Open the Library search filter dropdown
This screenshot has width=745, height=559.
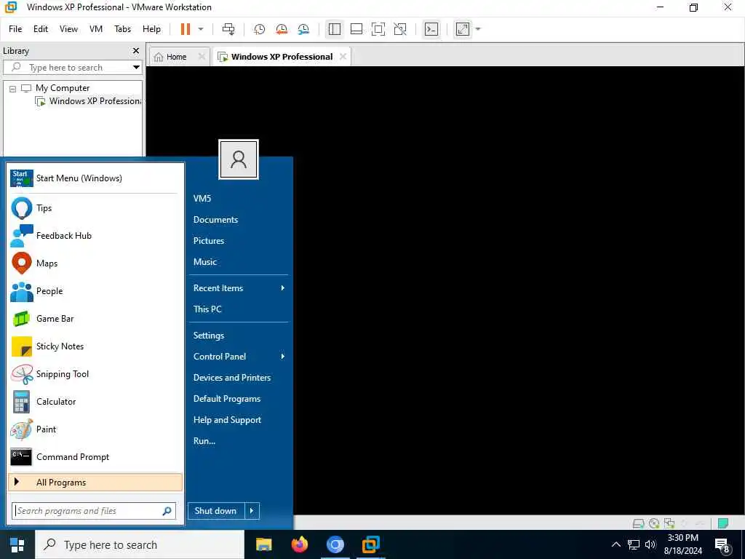coord(136,68)
